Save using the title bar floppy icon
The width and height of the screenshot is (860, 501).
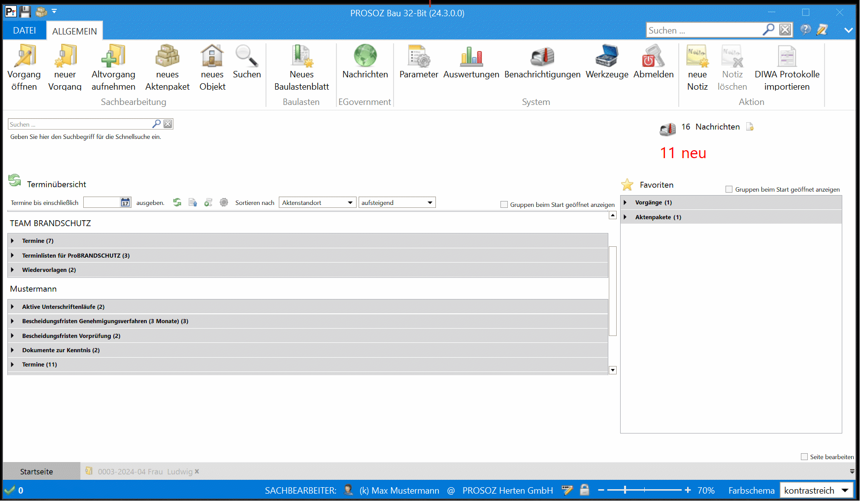tap(25, 12)
